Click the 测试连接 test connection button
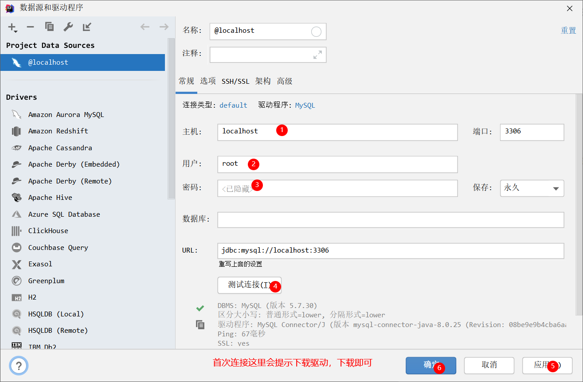583x382 pixels. pos(250,285)
